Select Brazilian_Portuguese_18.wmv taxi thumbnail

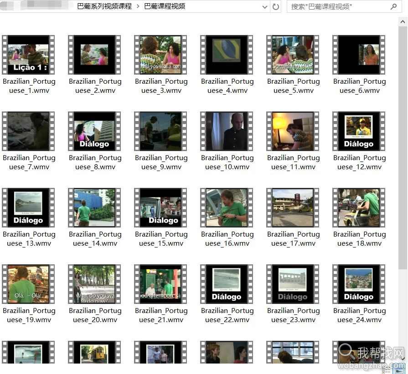[359, 207]
